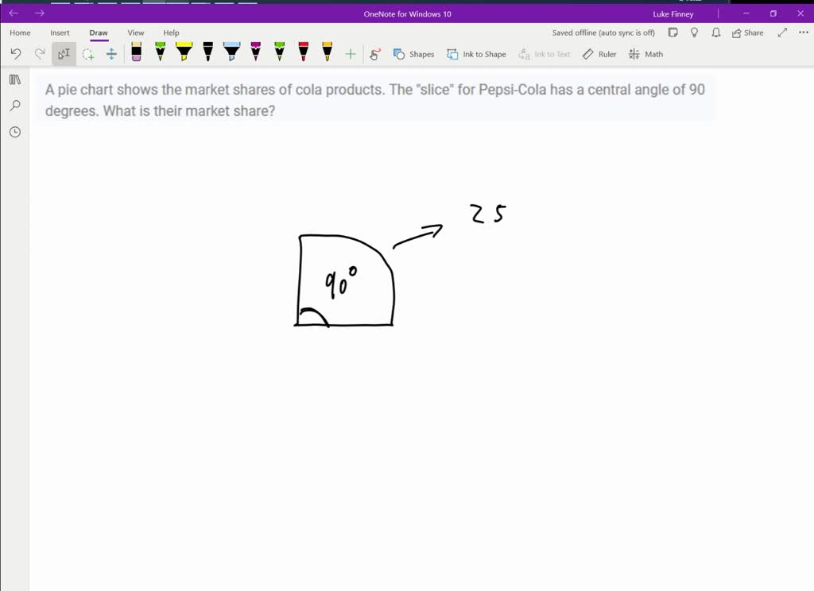Open recent notes clock icon
Image resolution: width=814 pixels, height=591 pixels.
(x=15, y=133)
